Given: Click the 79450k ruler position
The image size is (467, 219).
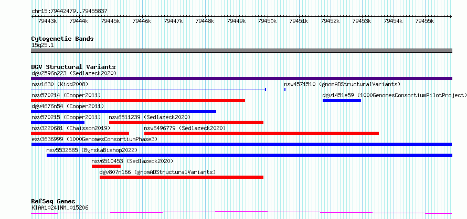Looking at the screenshot, I should pos(268,21).
